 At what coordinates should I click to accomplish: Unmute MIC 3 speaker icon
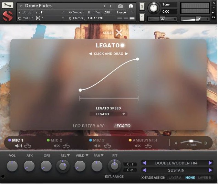pyautogui.click(x=97, y=146)
